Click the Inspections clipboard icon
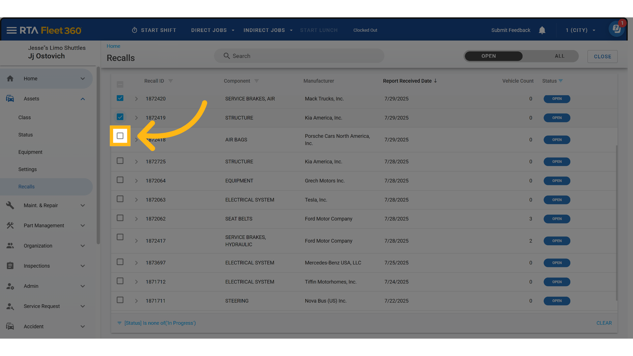The image size is (633, 356). 10,266
